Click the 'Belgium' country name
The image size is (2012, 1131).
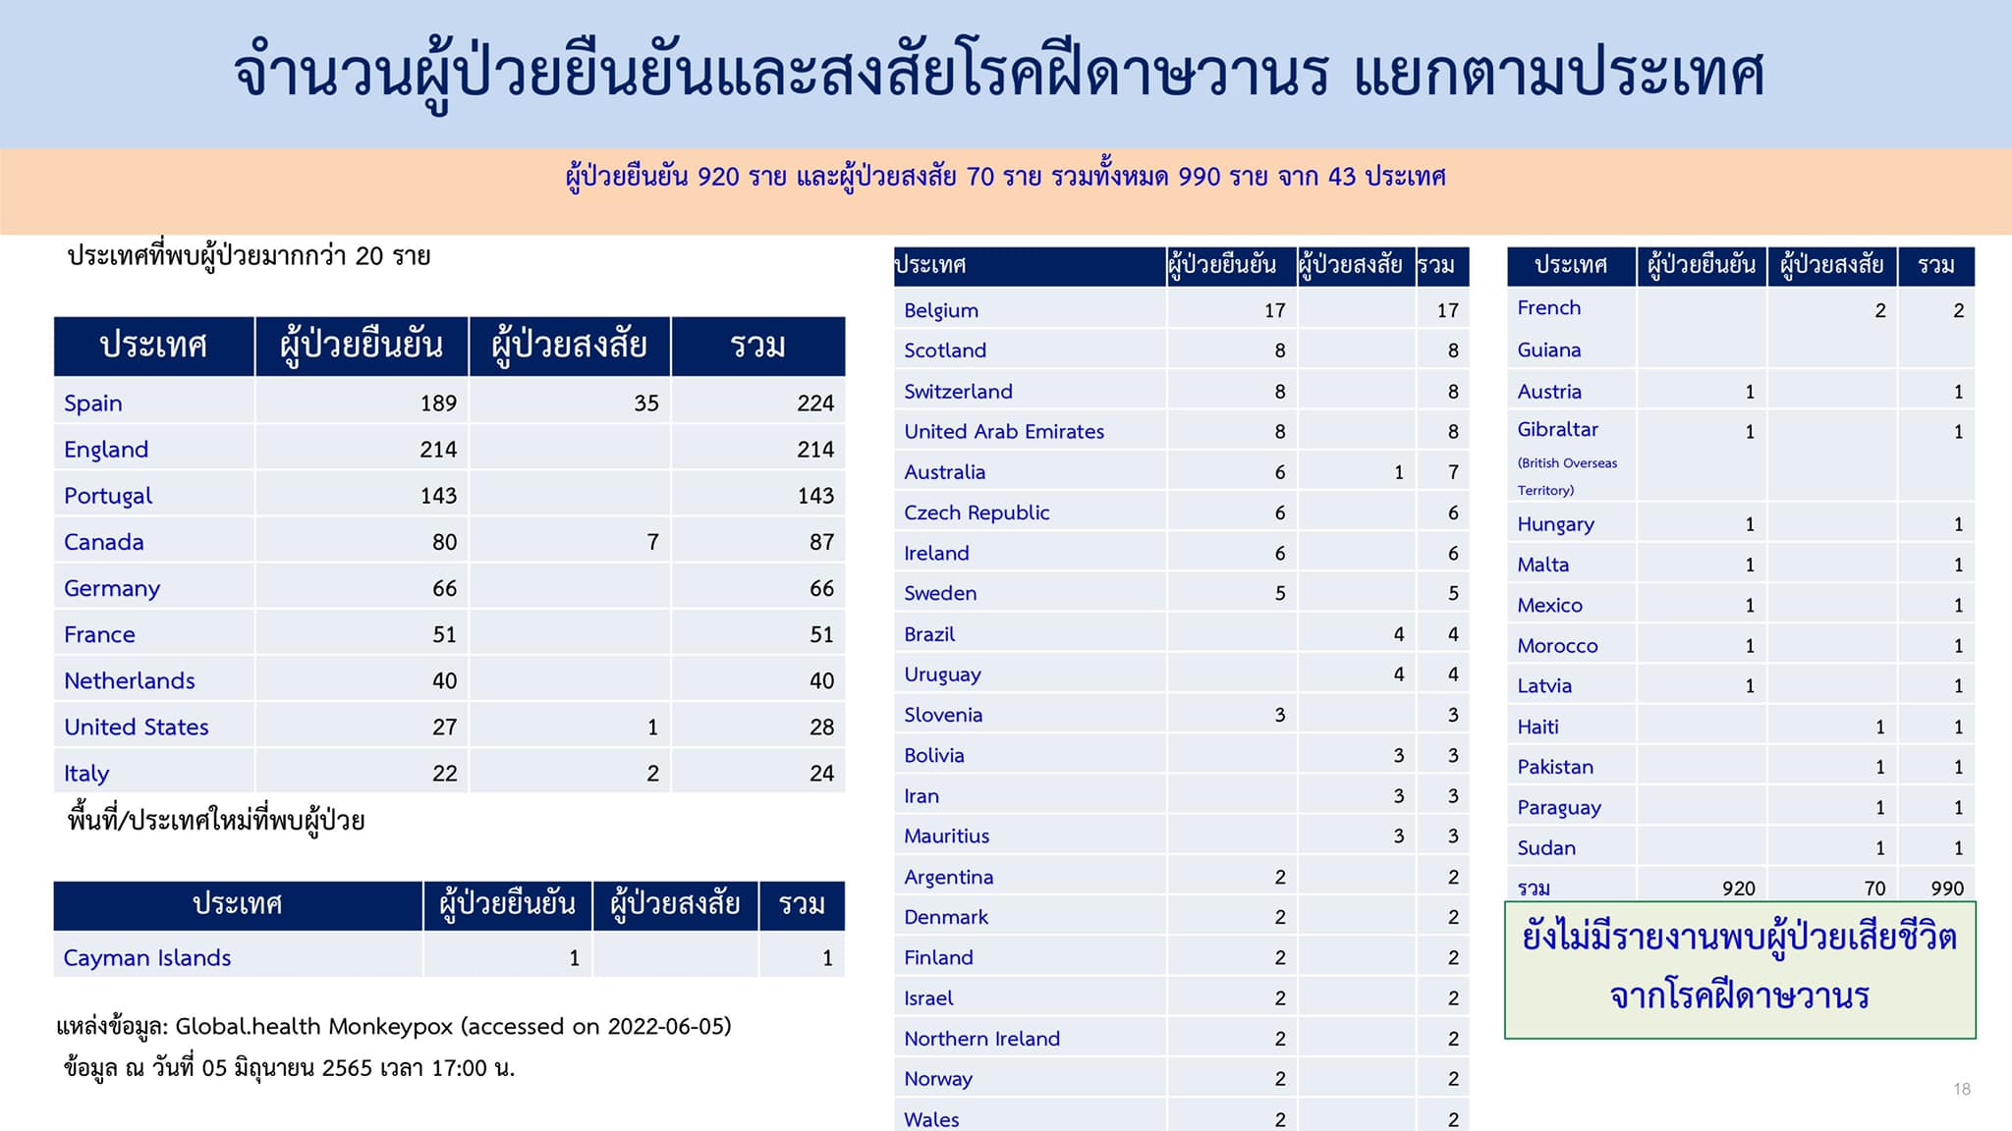[941, 310]
